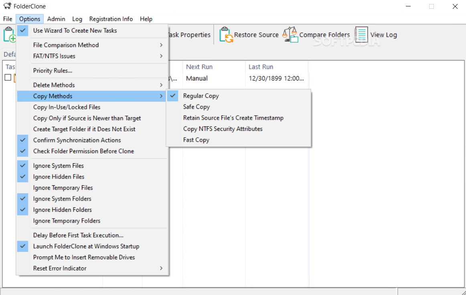Image resolution: width=466 pixels, height=295 pixels.
Task: Open the Copy Methods submenu
Action: (x=92, y=96)
